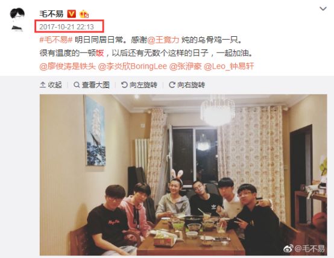Viewport: 334px width, 258px height.
Task: Click the rotate-right arrow icon
Action: point(172,85)
